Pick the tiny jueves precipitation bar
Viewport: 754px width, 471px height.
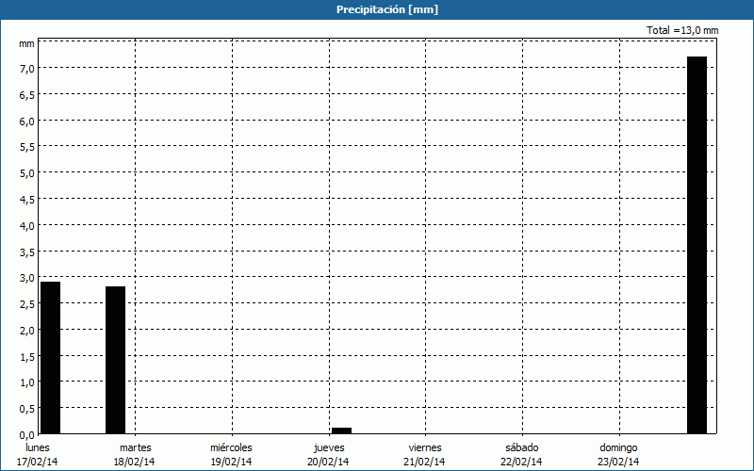pyautogui.click(x=341, y=430)
